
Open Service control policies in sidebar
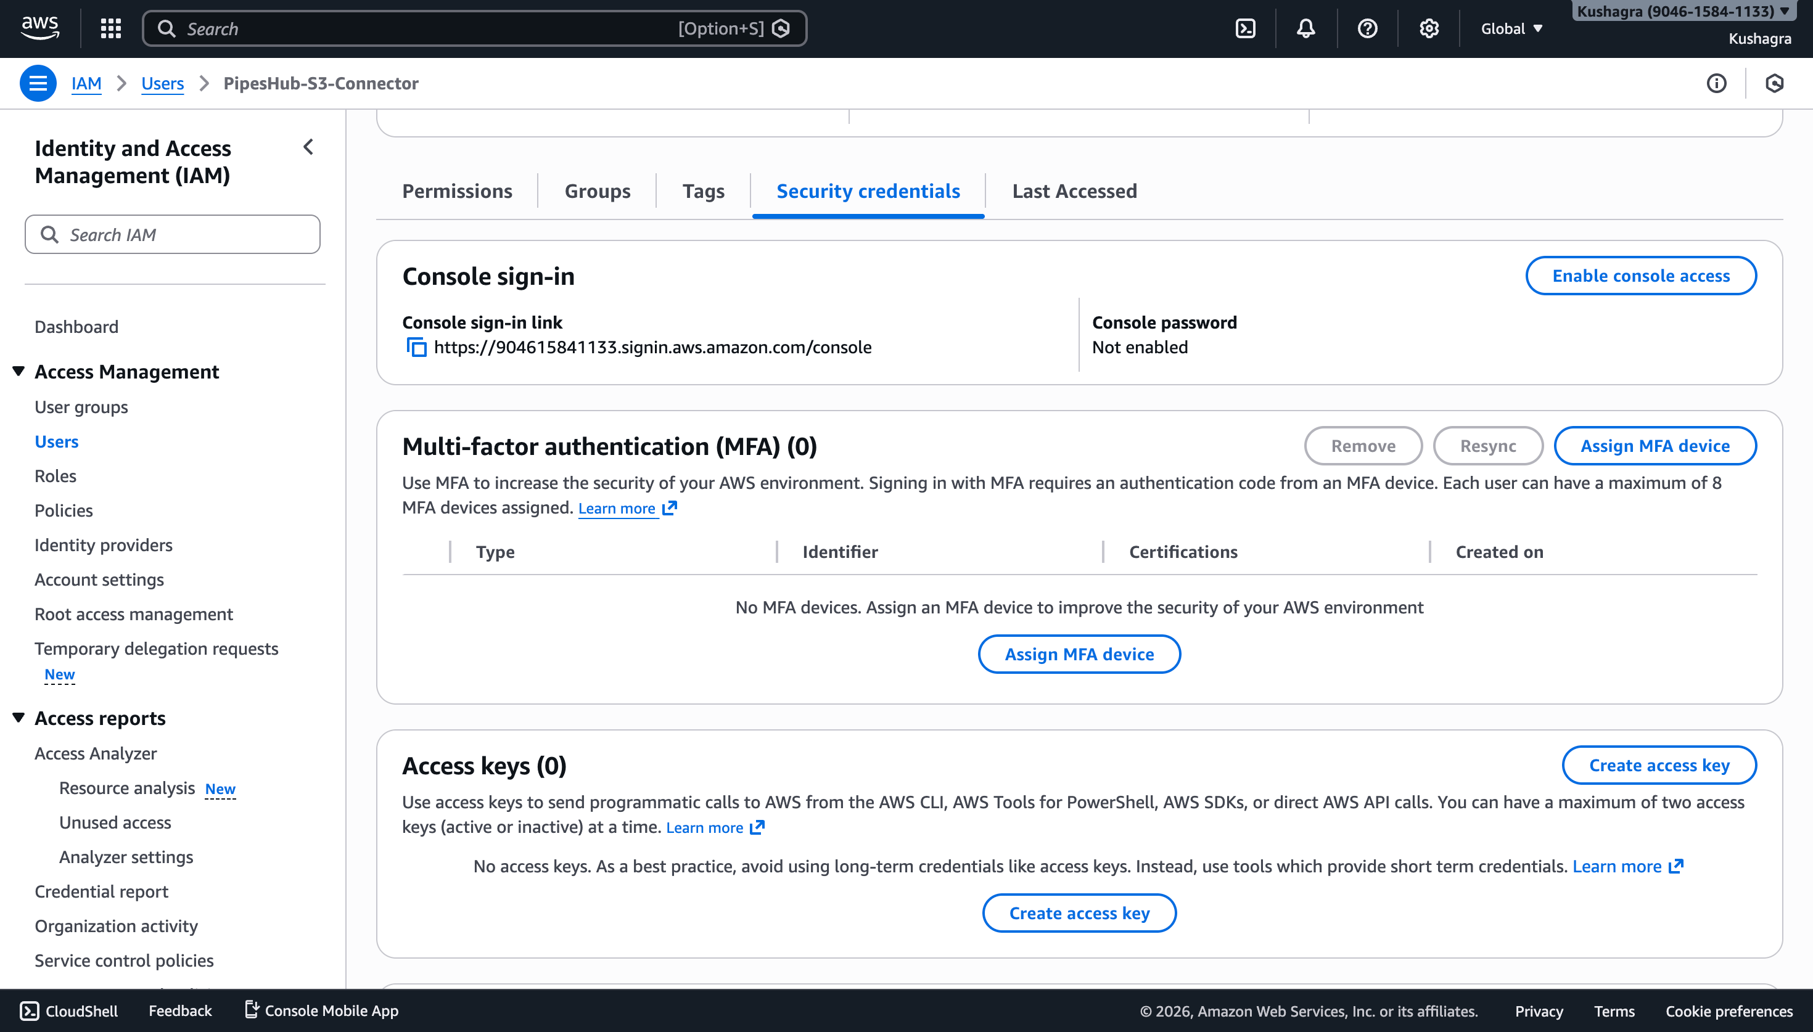124,960
